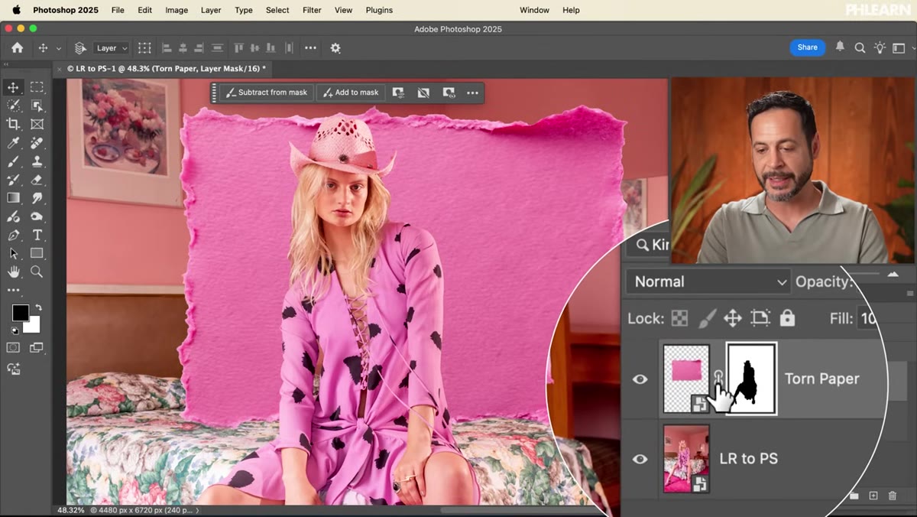The image size is (917, 517).
Task: Select the Hand tool
Action: [x=13, y=272]
